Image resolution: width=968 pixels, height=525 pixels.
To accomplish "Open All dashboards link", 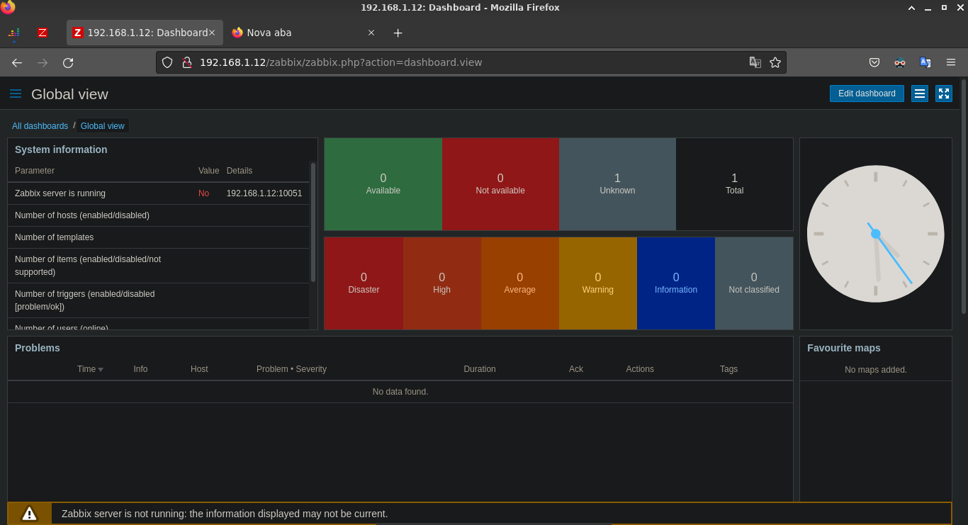I will 40,126.
